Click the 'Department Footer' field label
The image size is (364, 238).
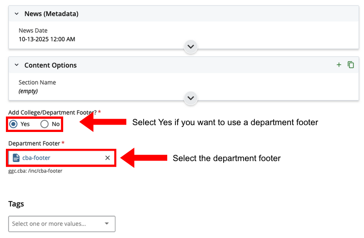coord(34,143)
